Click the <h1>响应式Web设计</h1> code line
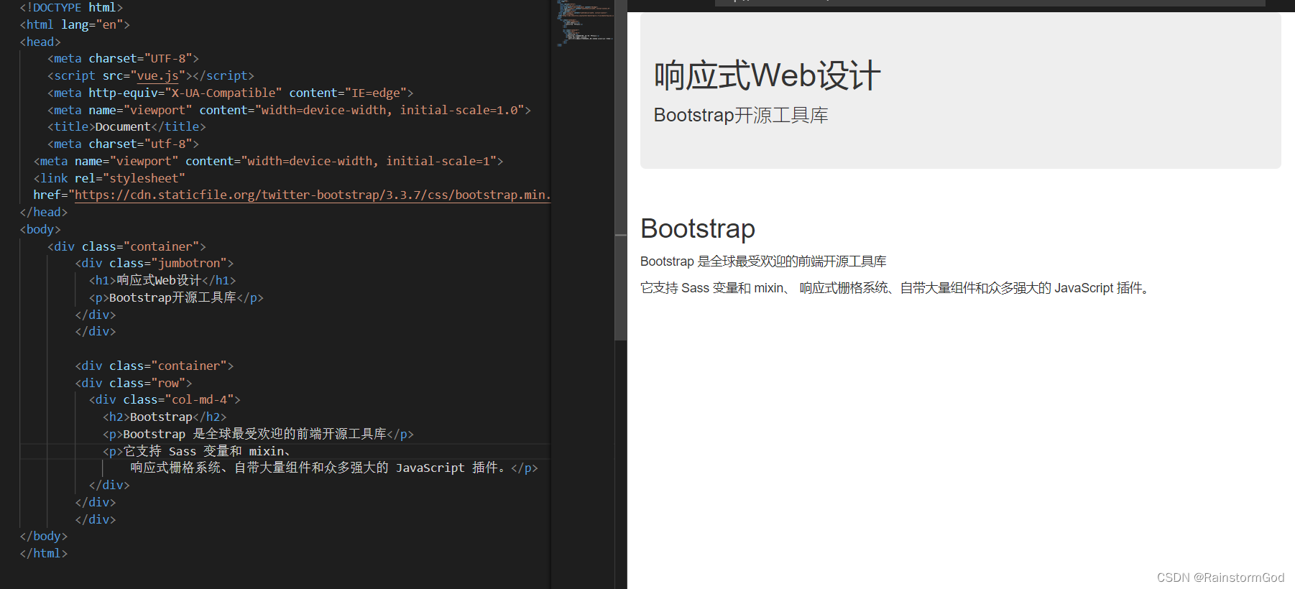 click(162, 280)
